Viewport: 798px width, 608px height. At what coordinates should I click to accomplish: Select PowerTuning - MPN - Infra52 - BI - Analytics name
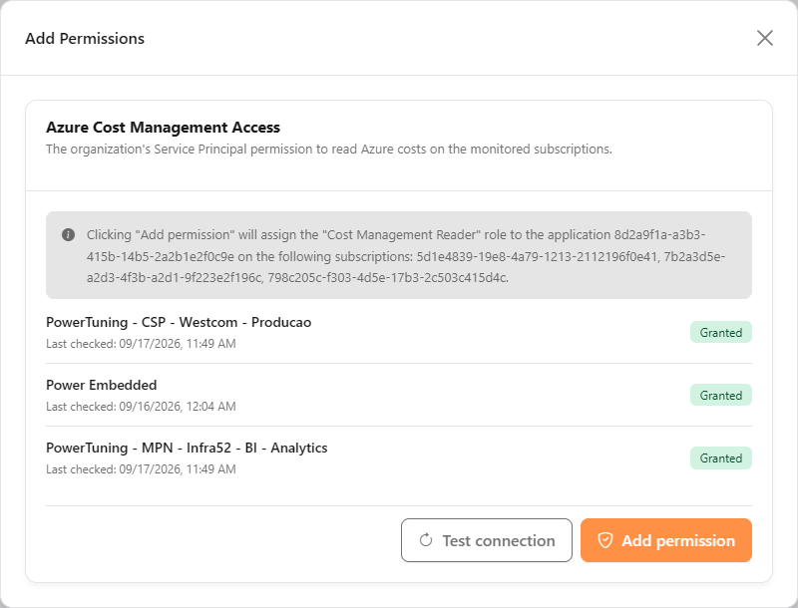[187, 448]
